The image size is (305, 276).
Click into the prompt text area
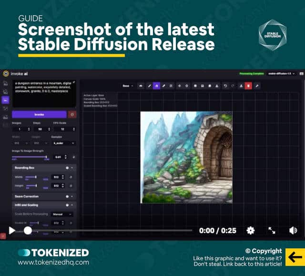[x=44, y=94]
